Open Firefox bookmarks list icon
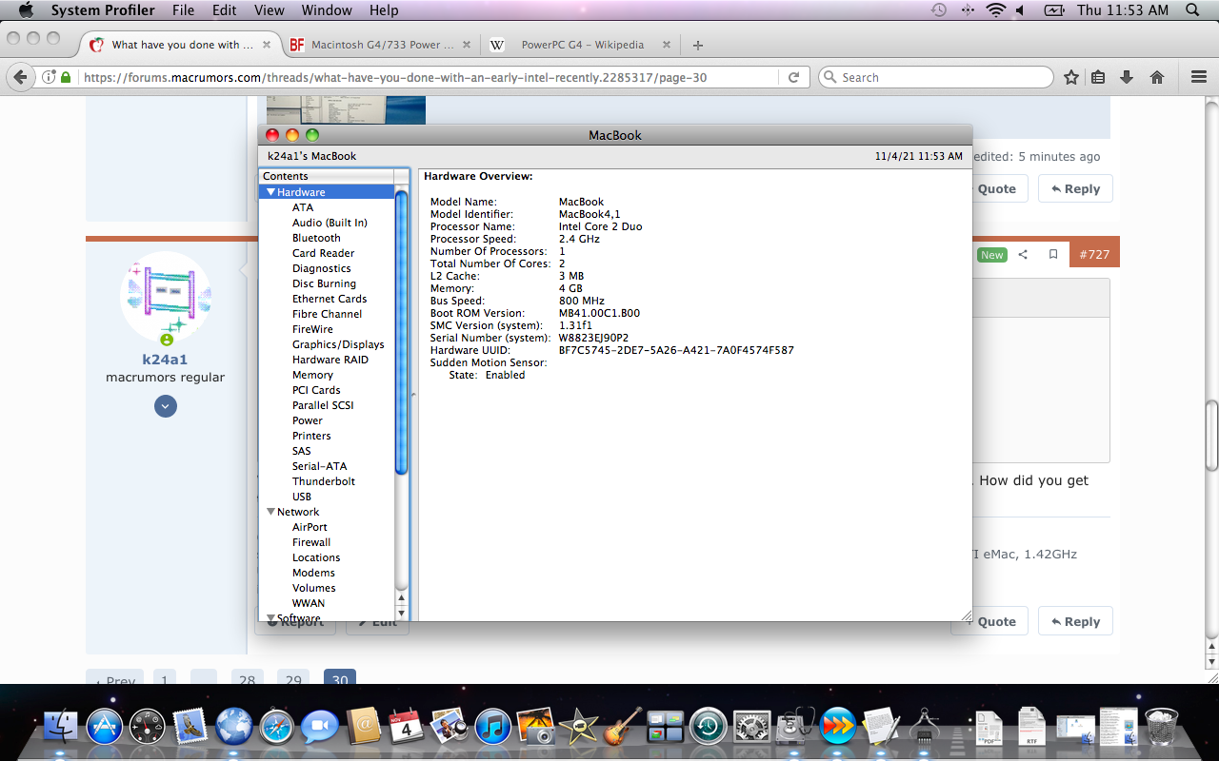 (1098, 77)
